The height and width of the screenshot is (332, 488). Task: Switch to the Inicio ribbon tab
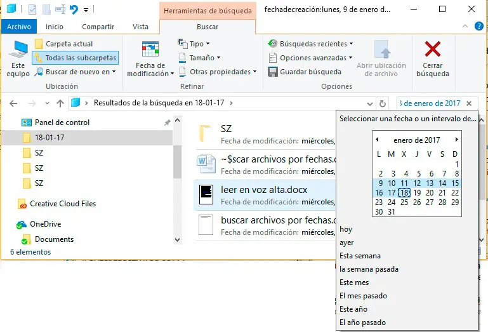tap(55, 27)
